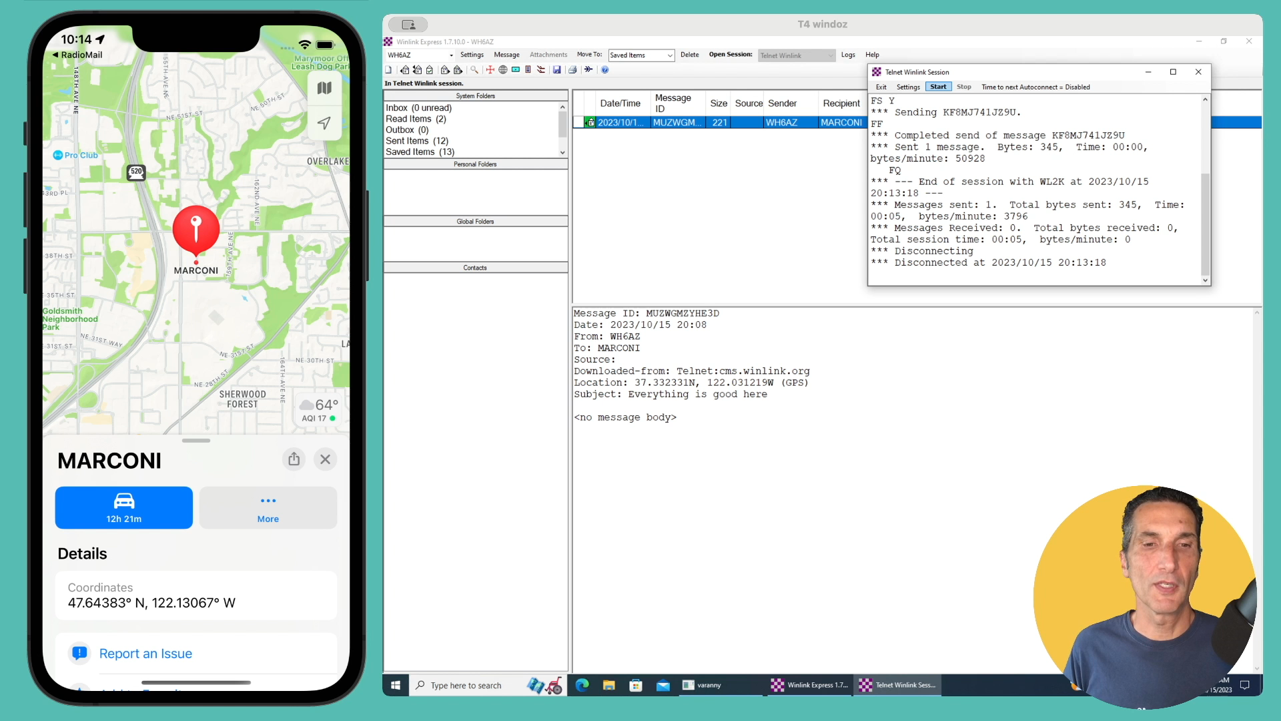Viewport: 1281px width, 721px height.
Task: Tap the location arrow icon on phone map
Action: point(324,123)
